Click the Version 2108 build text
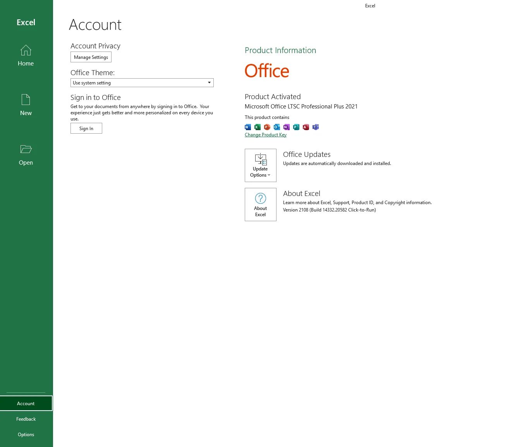Viewport: 510px width, 447px height. click(330, 210)
